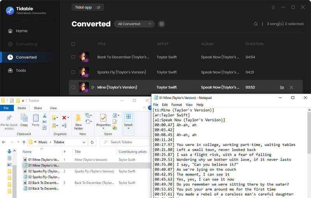Check the Back To December song checkbox
The height and width of the screenshot is (198, 311).
point(73,57)
